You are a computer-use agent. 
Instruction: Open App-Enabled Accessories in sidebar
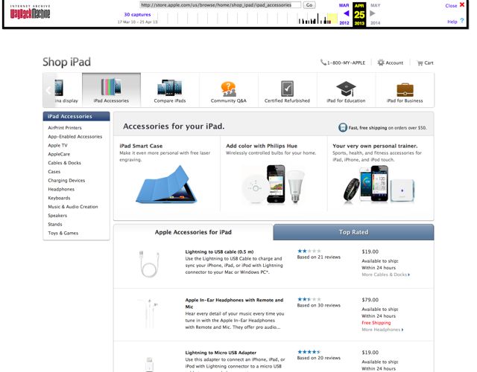[75, 137]
